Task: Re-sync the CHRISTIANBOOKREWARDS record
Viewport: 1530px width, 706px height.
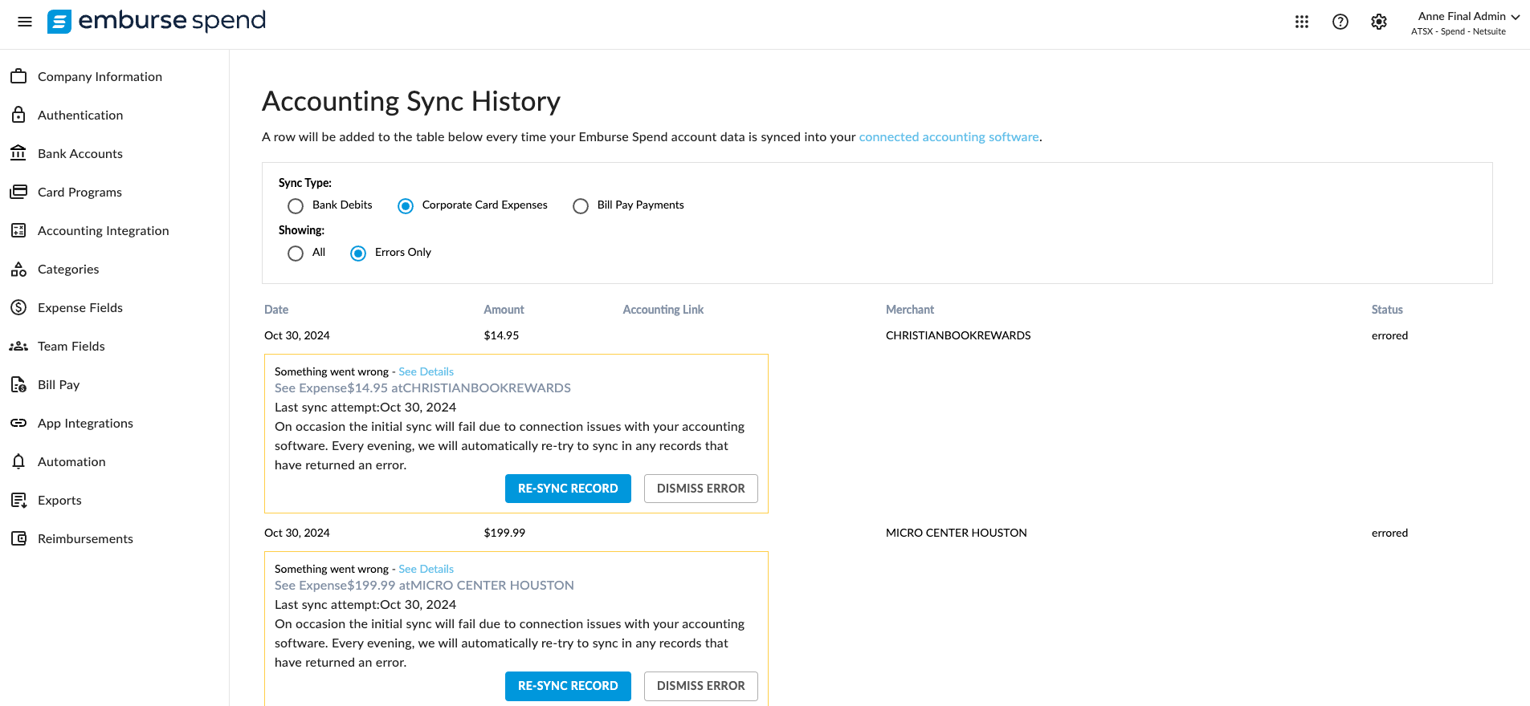Action: pos(568,489)
